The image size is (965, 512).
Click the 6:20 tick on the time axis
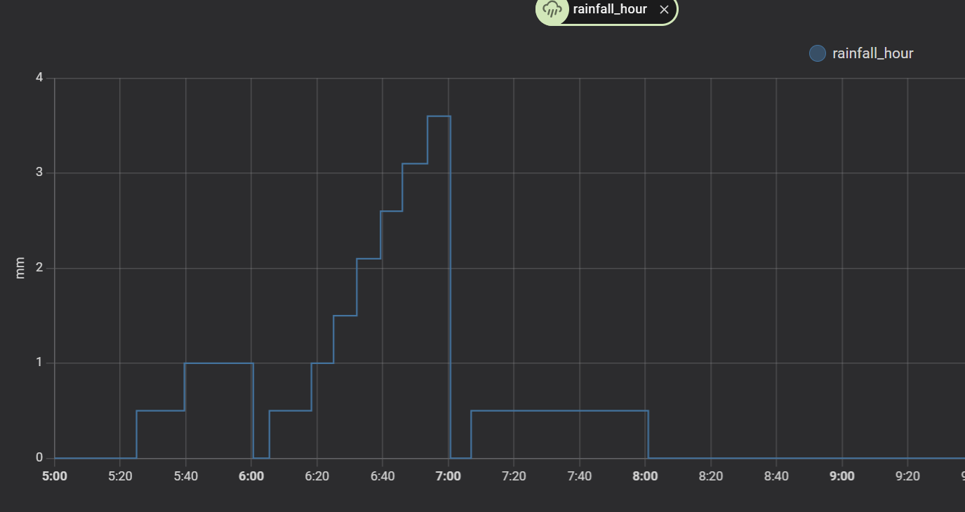coord(318,476)
